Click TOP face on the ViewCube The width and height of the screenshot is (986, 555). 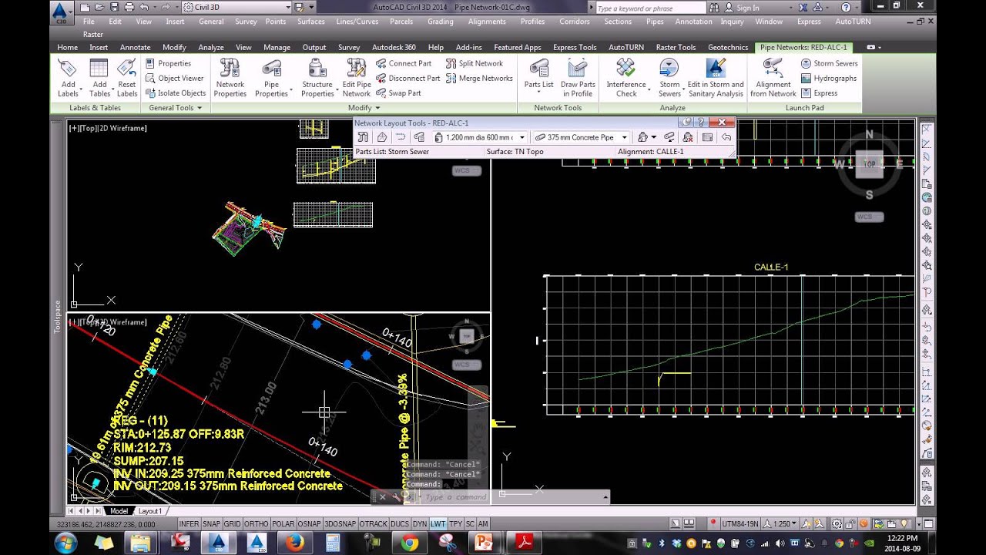870,164
